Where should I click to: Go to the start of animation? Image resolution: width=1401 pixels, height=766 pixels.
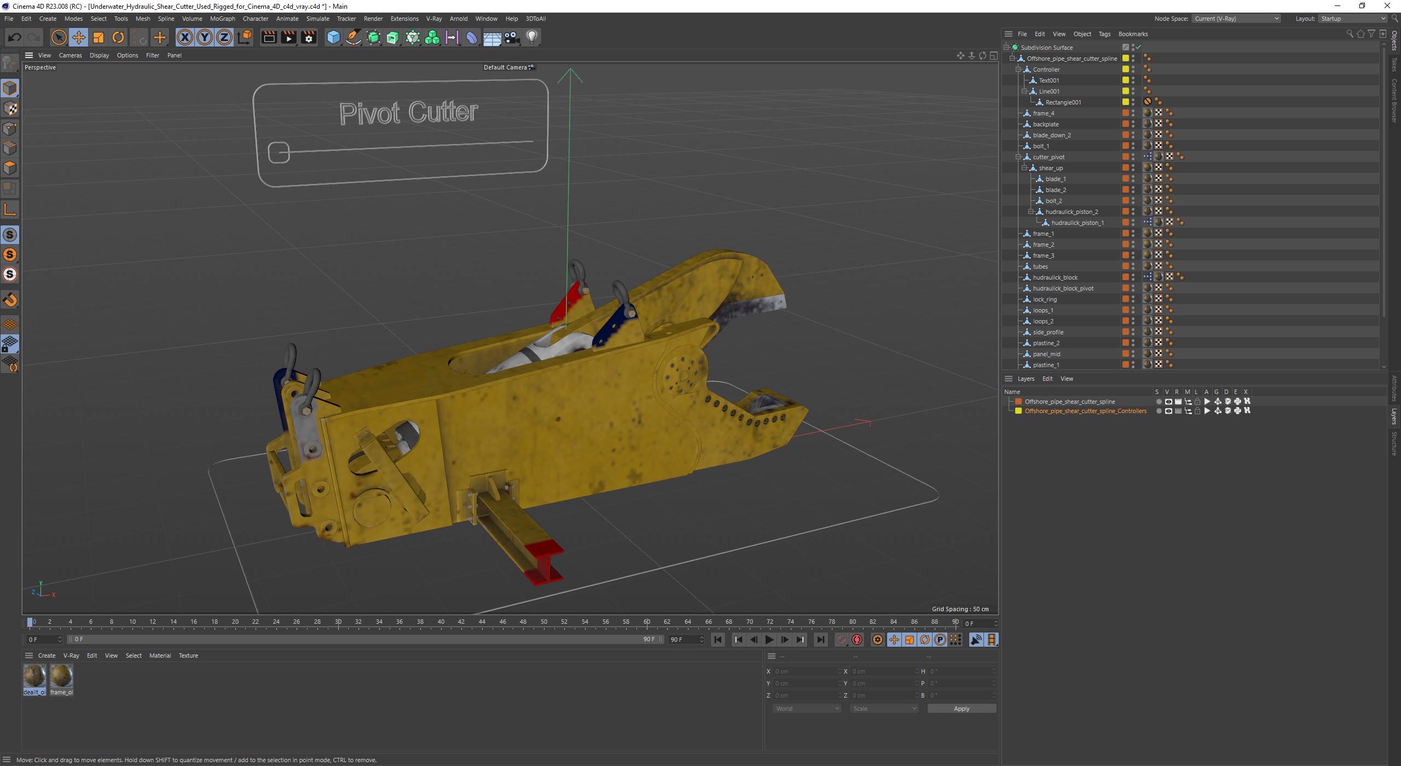[718, 640]
